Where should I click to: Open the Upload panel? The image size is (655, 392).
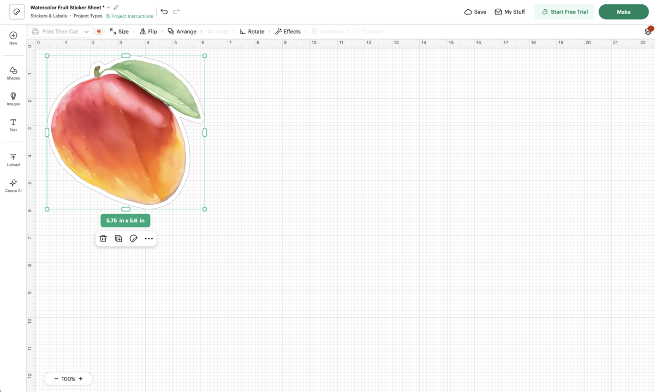click(13, 160)
